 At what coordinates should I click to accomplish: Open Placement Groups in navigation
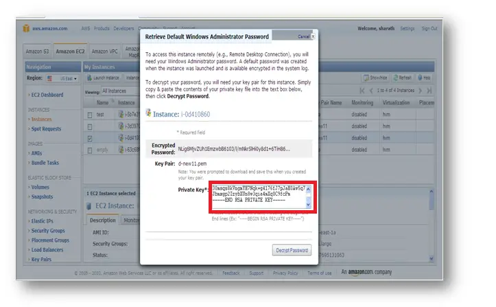50,240
